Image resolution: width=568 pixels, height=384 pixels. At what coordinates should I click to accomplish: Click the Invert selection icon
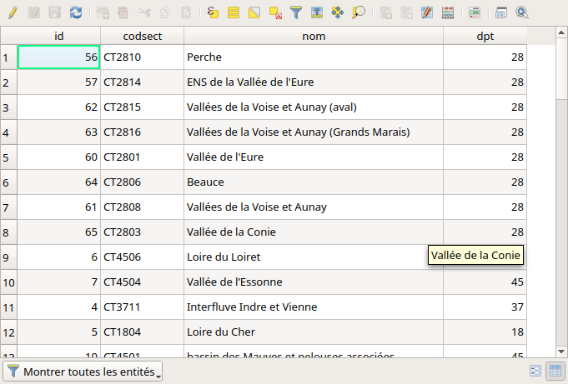pyautogui.click(x=254, y=12)
